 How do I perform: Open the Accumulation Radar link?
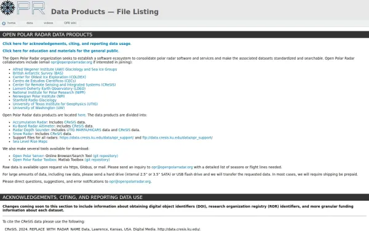click(30, 123)
